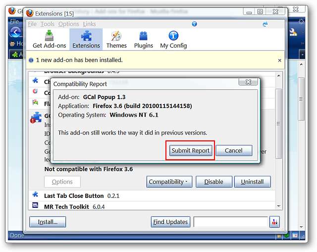Click scroll-up arrow in background Firefox page
The image size is (317, 252).
point(301,64)
